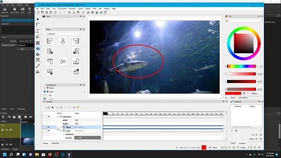This screenshot has width=281, height=158.
Task: Select the Ellipse shape tool
Action: tap(38, 49)
